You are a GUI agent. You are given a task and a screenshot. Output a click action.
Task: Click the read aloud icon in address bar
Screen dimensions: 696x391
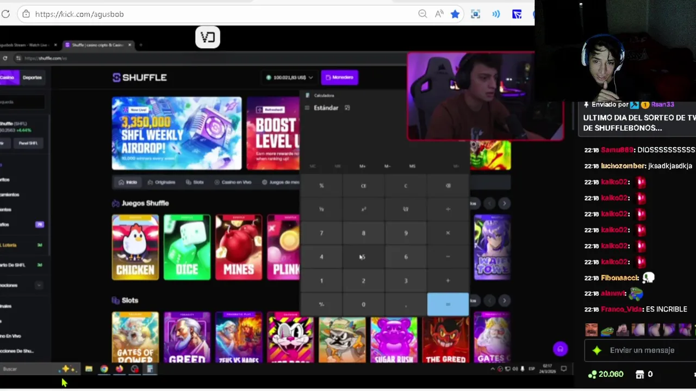pos(439,14)
